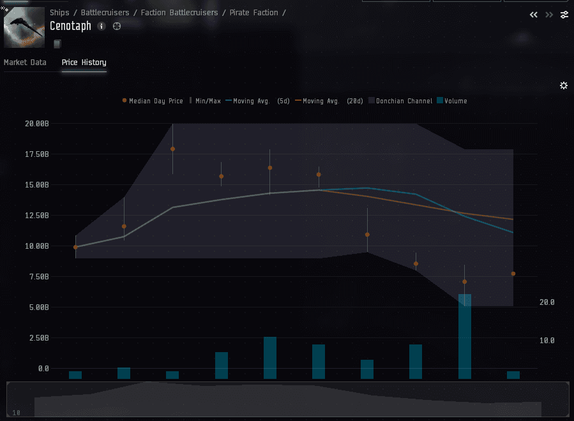Go to Faction Battlecruisers breadcrumb
574x421 pixels.
179,13
